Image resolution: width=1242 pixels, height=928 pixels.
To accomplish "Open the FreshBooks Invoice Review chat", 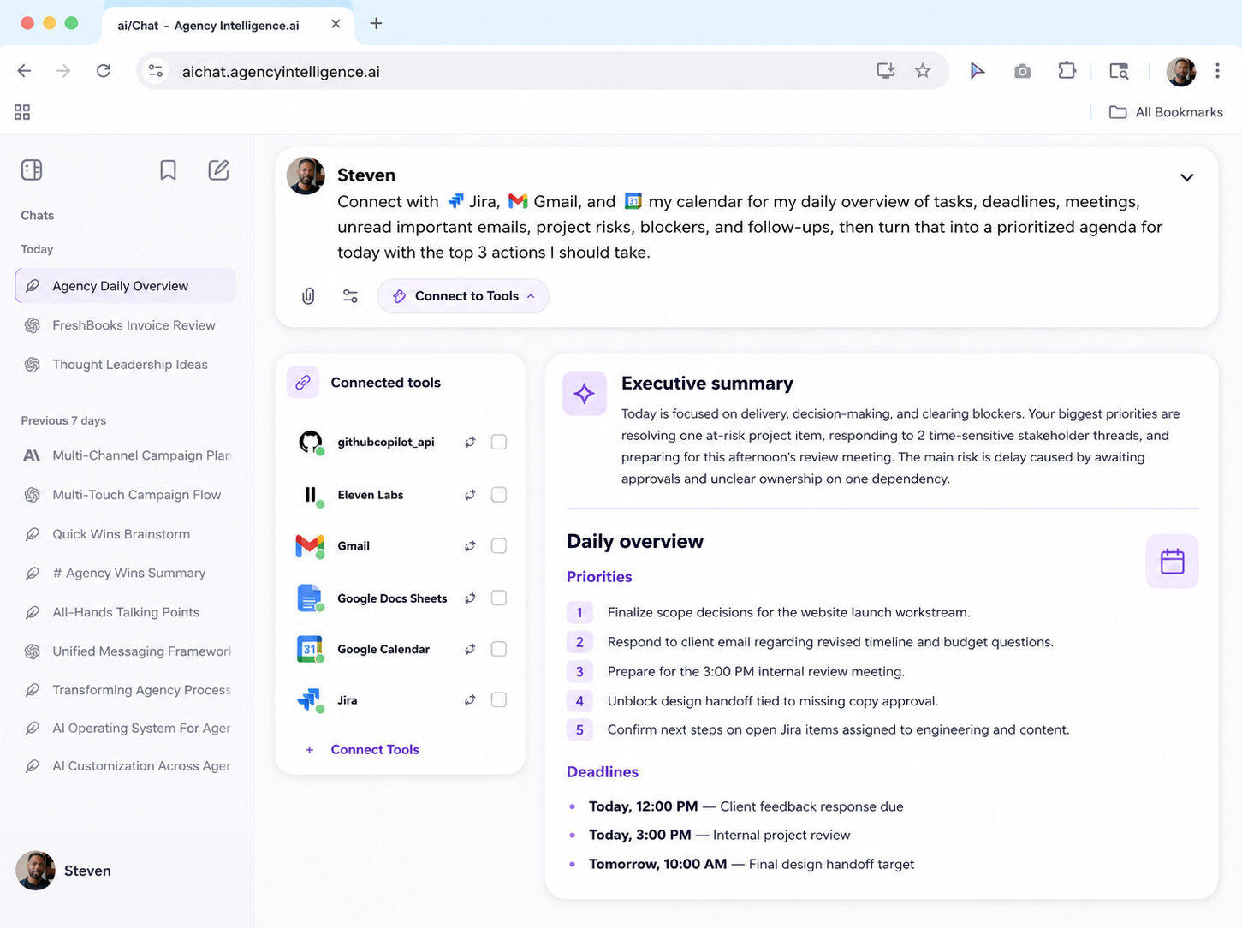I will [x=126, y=325].
